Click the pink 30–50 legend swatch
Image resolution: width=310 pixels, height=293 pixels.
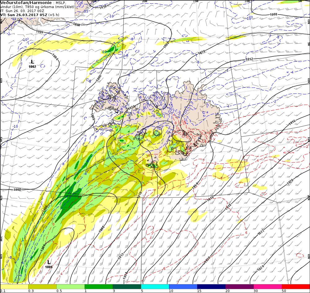coord(268,286)
